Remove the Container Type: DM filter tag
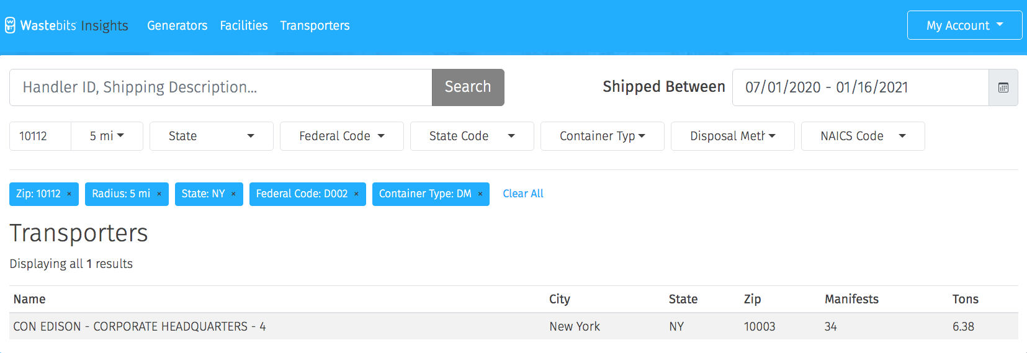The width and height of the screenshot is (1027, 353). click(x=480, y=194)
